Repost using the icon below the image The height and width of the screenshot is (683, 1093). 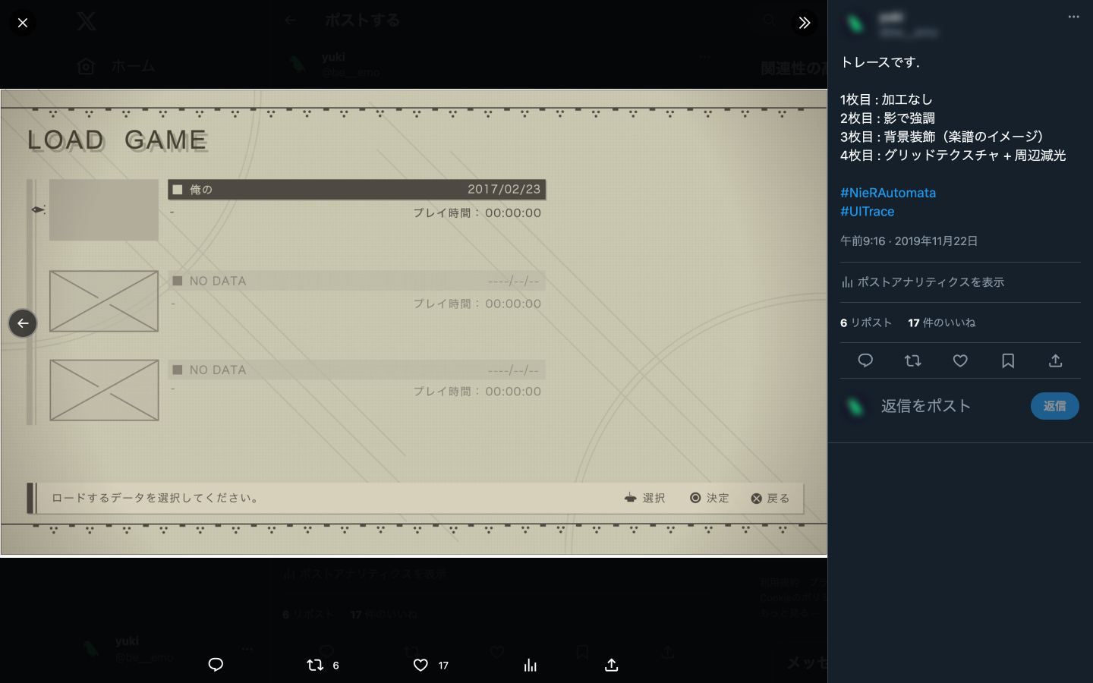(315, 665)
